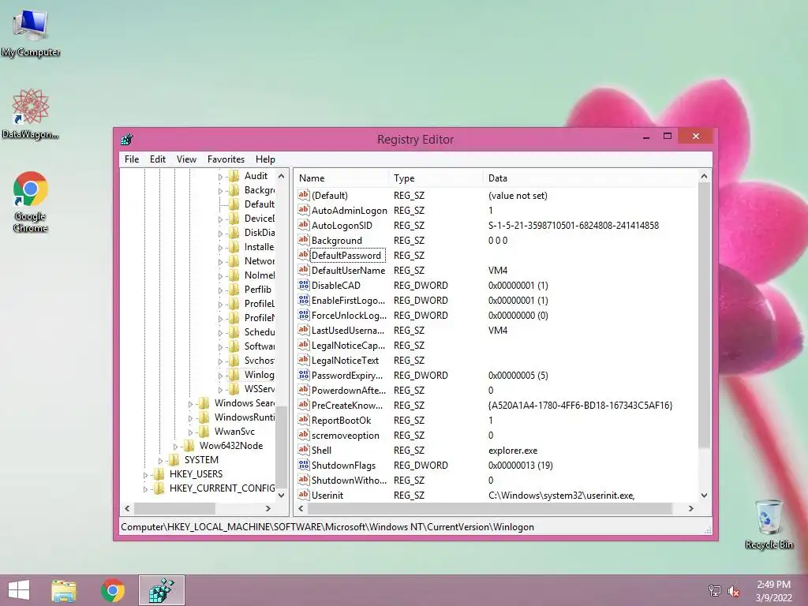Click the PasswordExpiry... DWORD icon
This screenshot has height=606, width=808.
point(304,375)
